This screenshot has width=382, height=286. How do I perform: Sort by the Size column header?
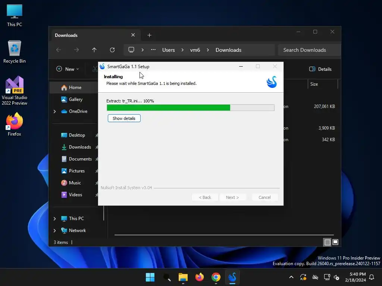(323, 84)
